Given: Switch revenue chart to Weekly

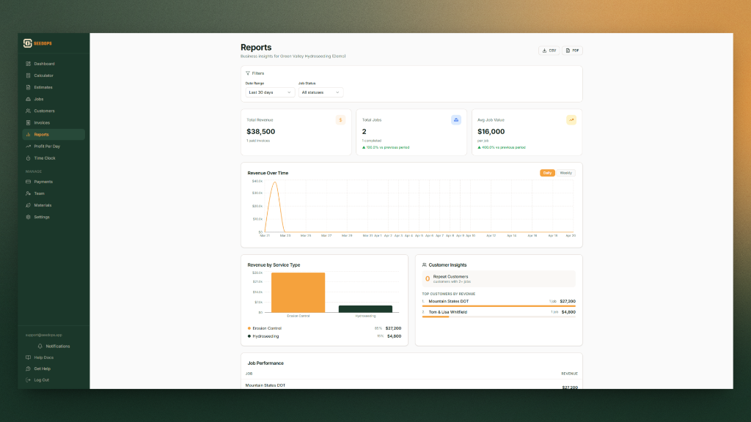Looking at the screenshot, I should pyautogui.click(x=565, y=173).
